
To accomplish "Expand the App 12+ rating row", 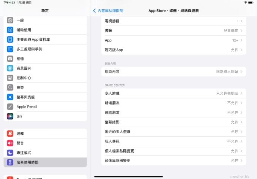I will (x=173, y=40).
